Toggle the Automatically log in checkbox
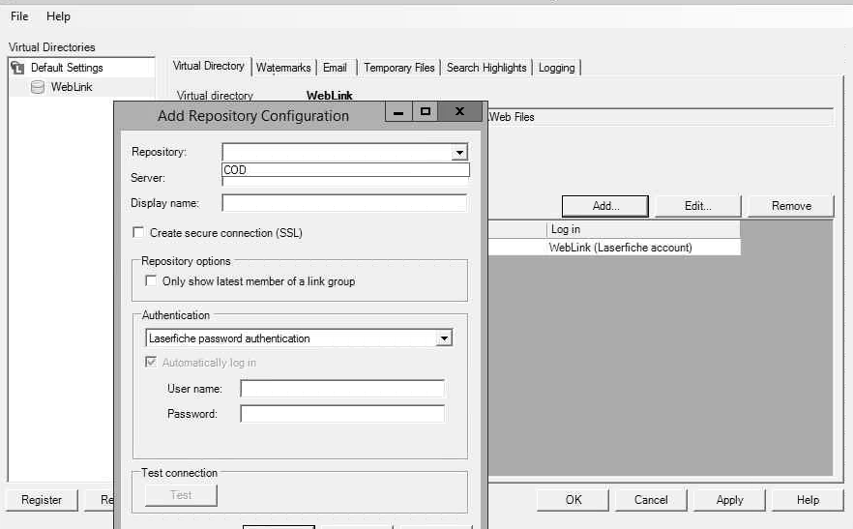The image size is (853, 529). pyautogui.click(x=151, y=363)
